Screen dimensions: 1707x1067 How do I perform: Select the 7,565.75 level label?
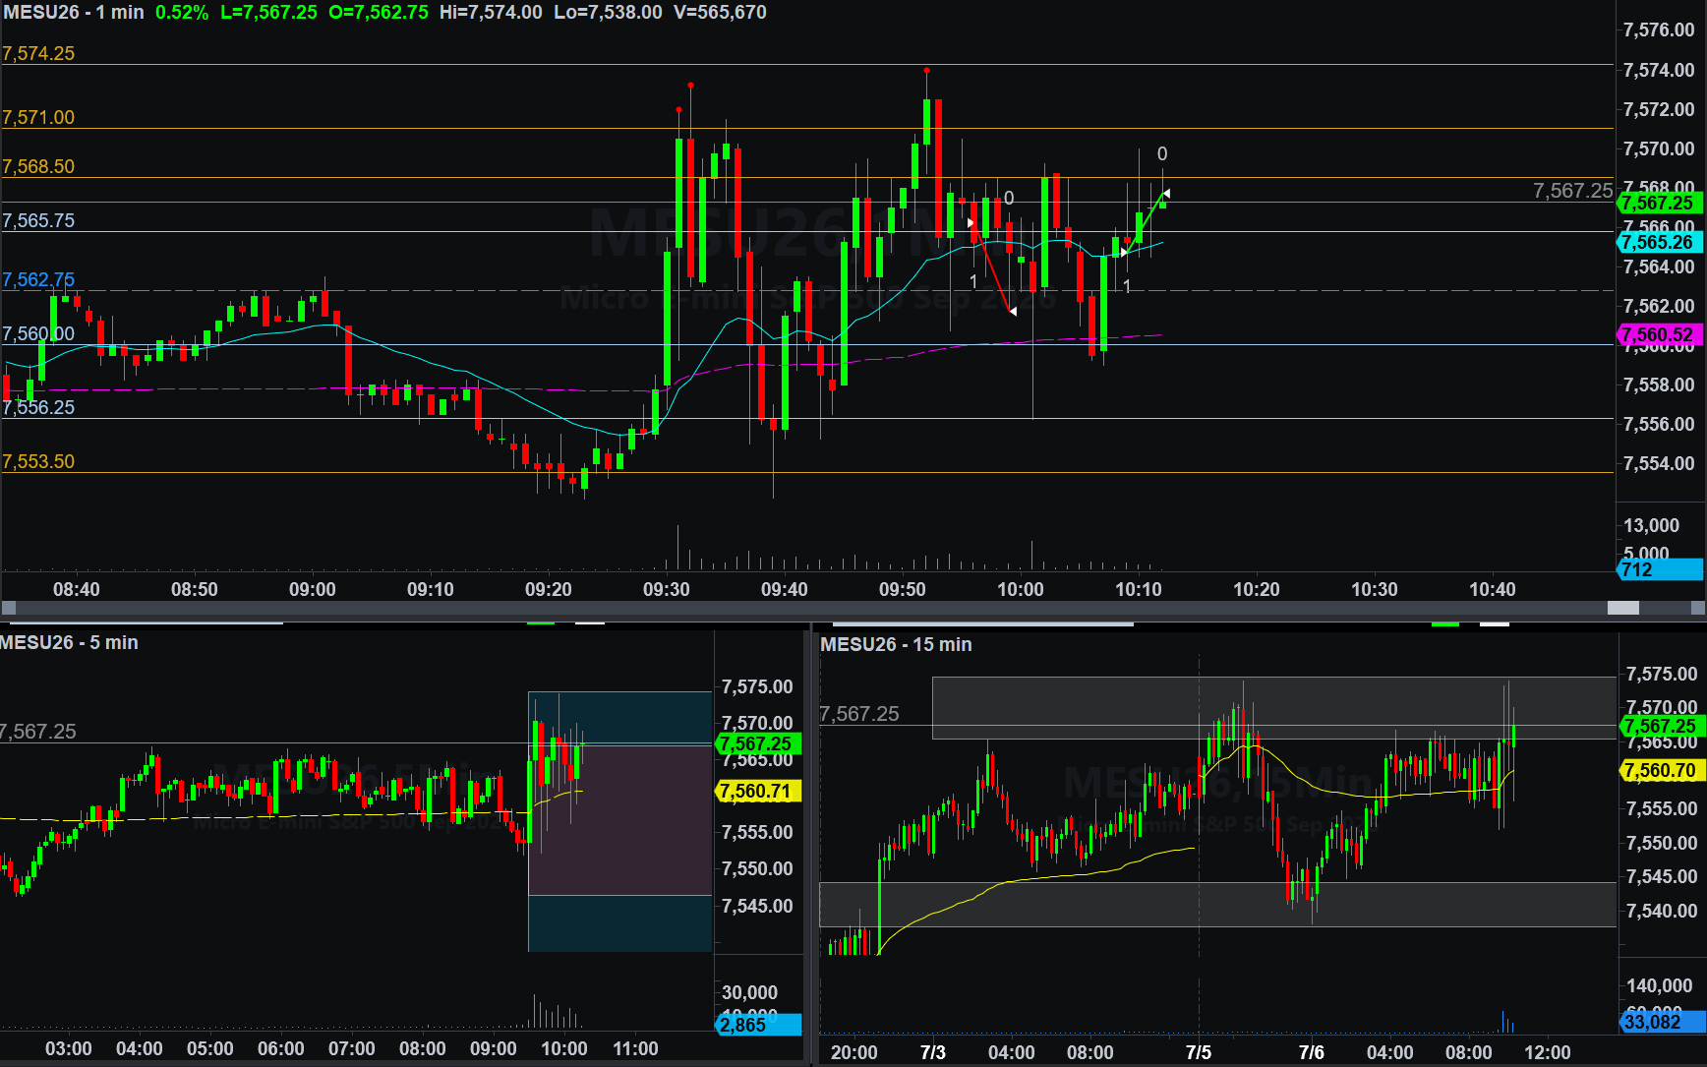[x=38, y=221]
